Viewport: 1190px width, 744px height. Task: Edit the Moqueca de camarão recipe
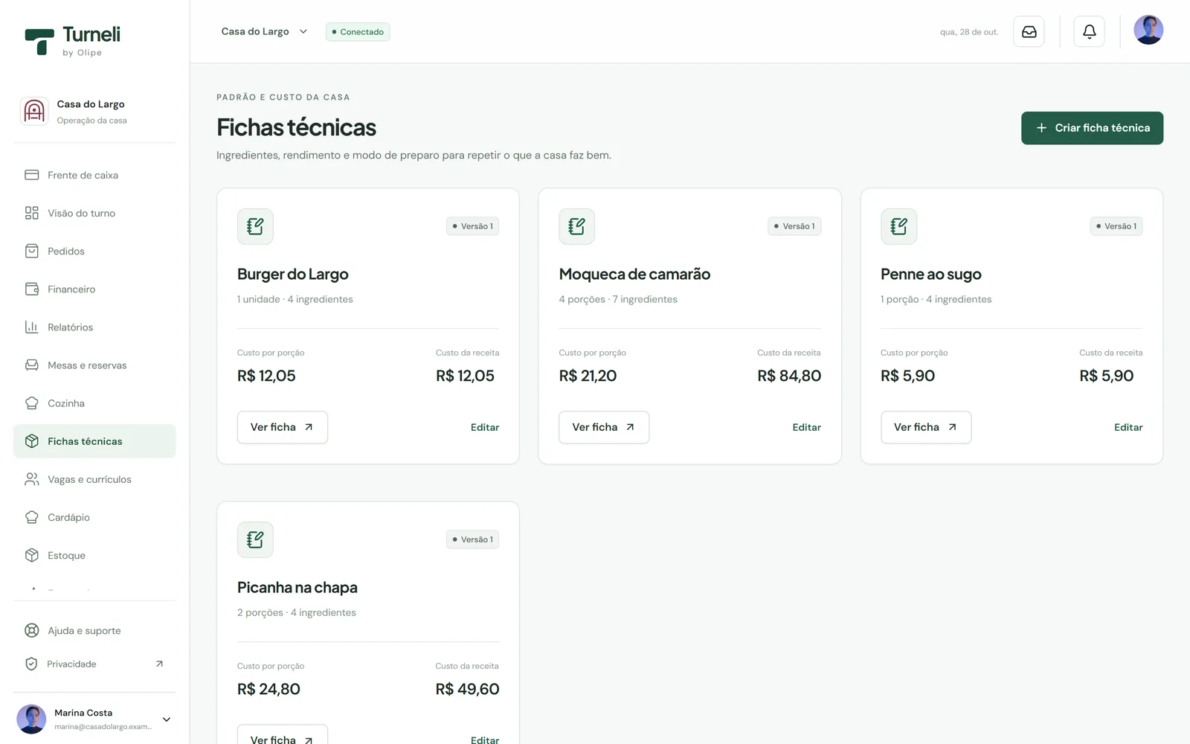click(806, 427)
